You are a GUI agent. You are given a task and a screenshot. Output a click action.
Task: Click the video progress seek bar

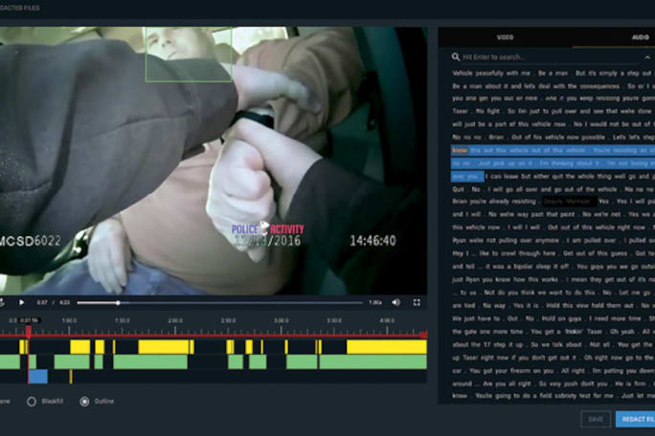tap(192, 302)
